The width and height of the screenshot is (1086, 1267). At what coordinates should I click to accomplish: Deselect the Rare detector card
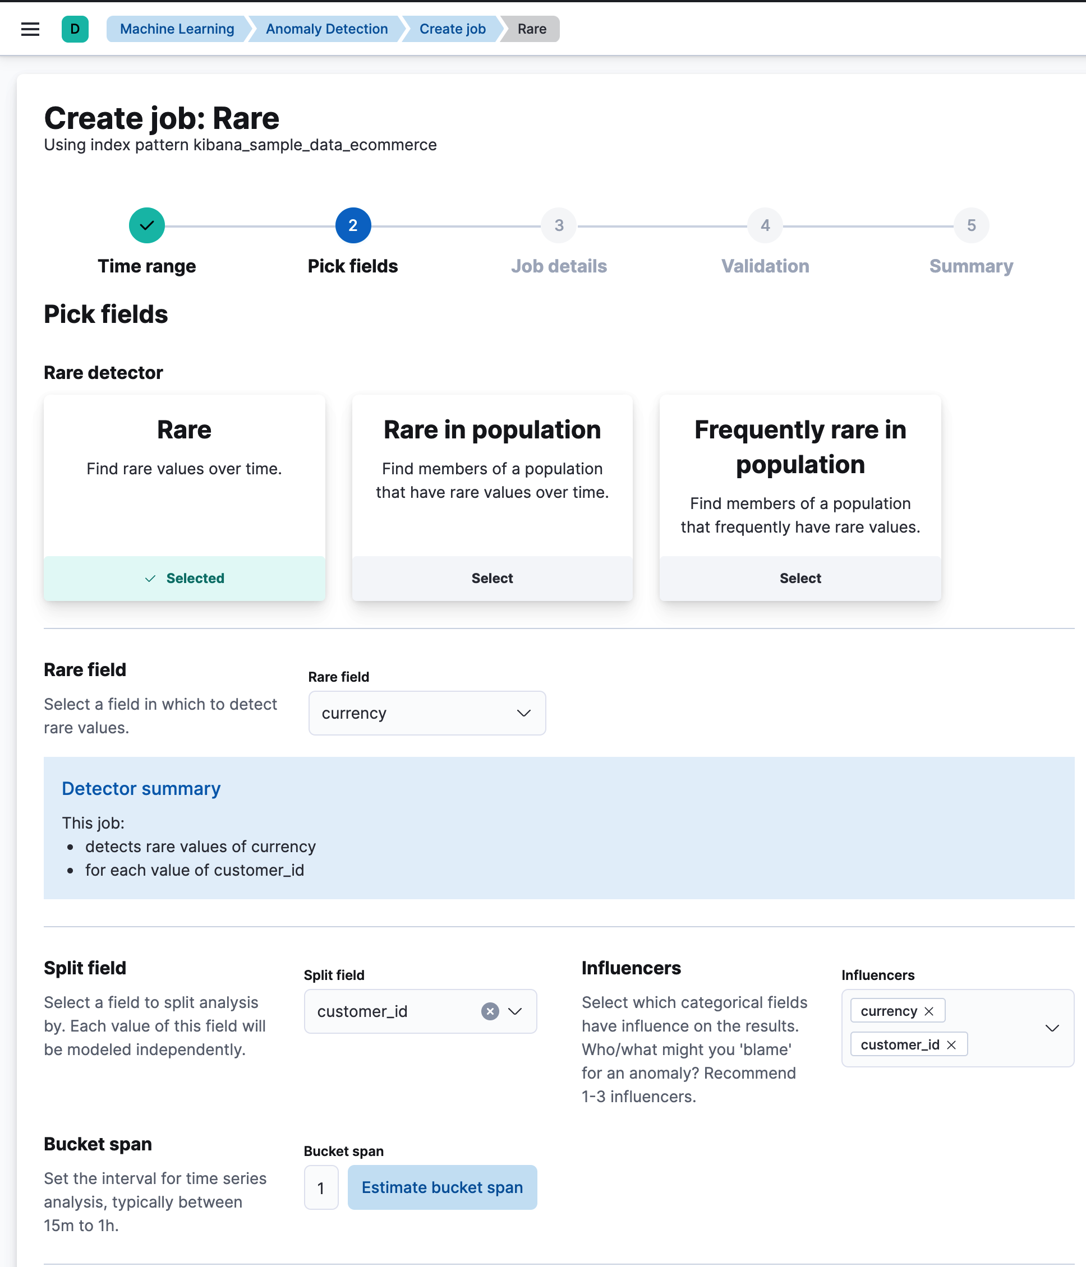coord(184,578)
